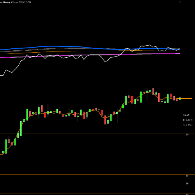Click the 16 price axis label
This screenshot has height=195, width=195.
[187, 184]
